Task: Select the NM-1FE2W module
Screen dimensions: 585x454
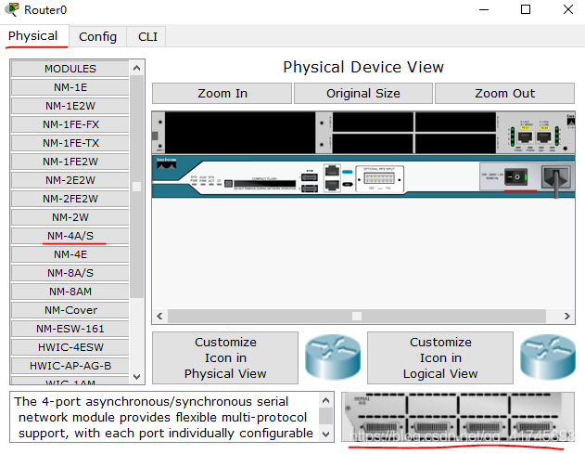Action: click(x=70, y=162)
